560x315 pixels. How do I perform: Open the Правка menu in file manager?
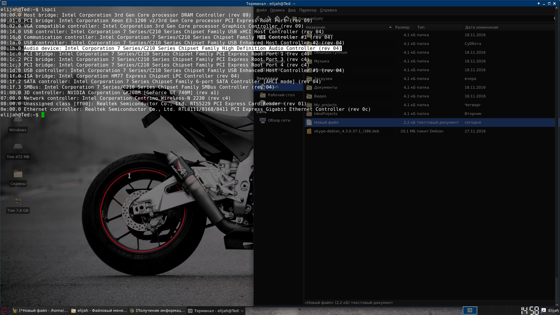(x=277, y=10)
